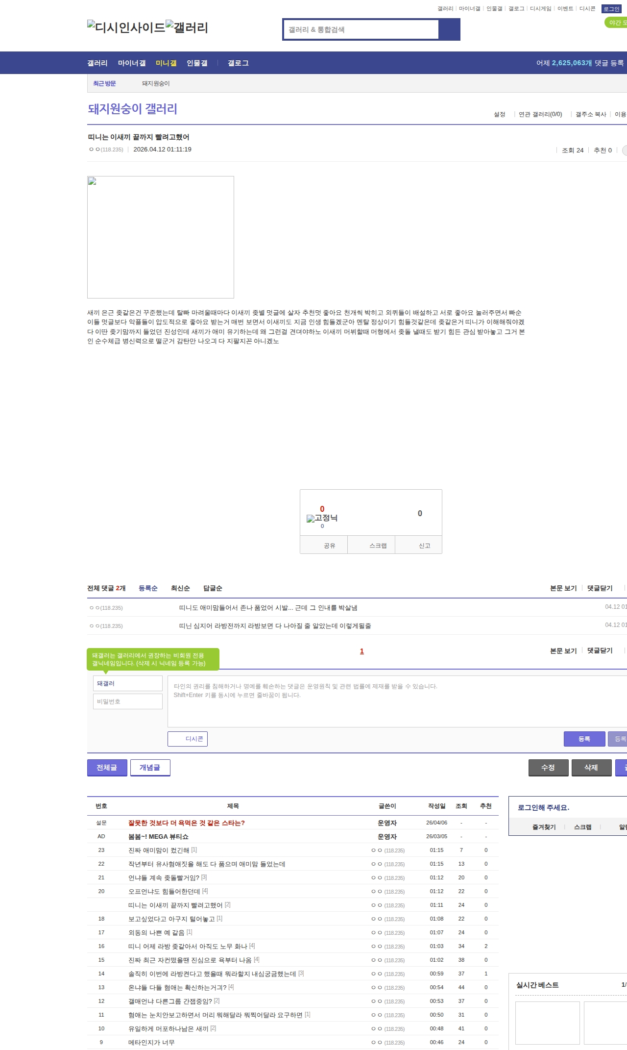Open 연관 갤러리(0/0)

(540, 114)
